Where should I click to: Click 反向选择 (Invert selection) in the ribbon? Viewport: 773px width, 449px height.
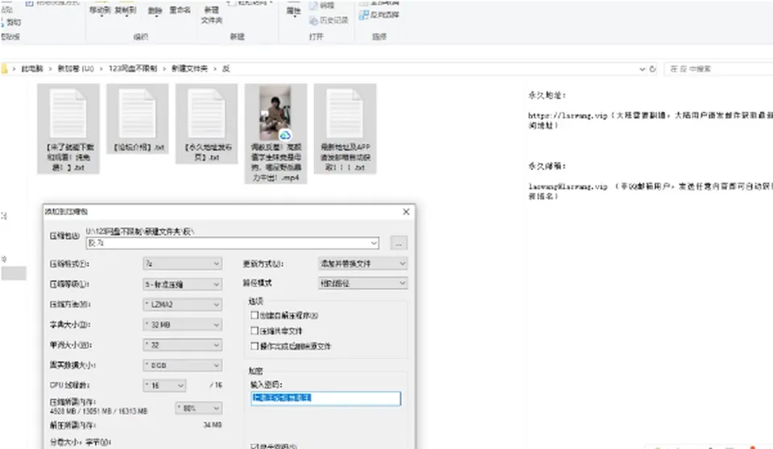tap(379, 15)
